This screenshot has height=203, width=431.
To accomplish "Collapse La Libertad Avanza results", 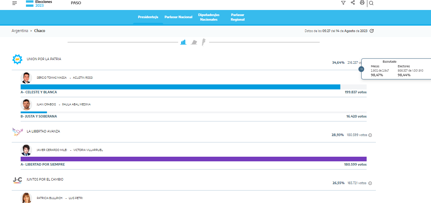I will point(370,135).
